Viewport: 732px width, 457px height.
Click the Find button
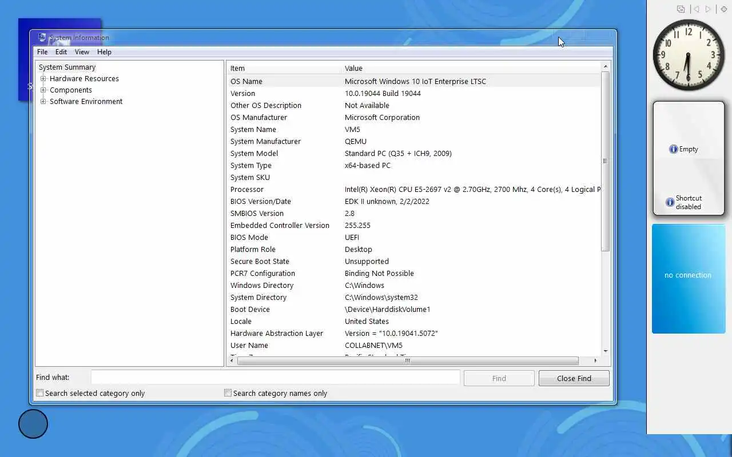pyautogui.click(x=499, y=378)
